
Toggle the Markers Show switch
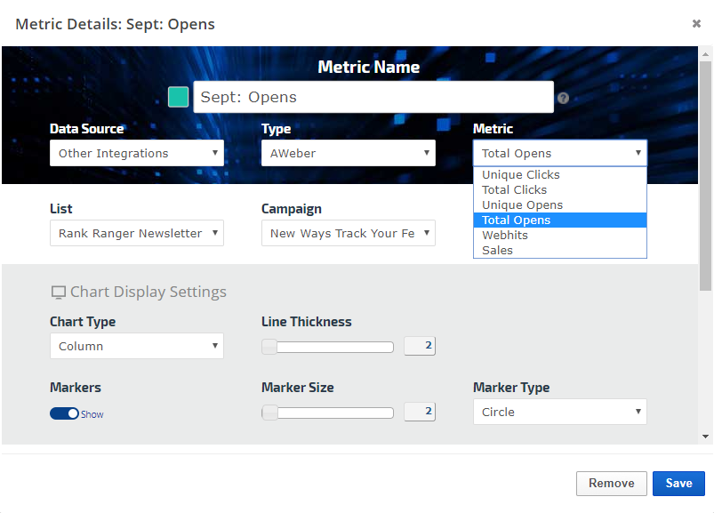click(64, 413)
